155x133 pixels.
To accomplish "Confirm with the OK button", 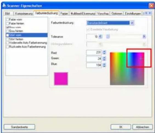I will (121, 127).
